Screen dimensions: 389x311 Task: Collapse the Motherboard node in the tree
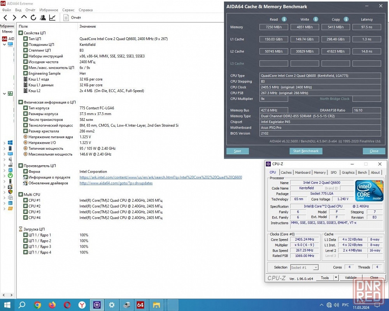click(x=4, y=94)
